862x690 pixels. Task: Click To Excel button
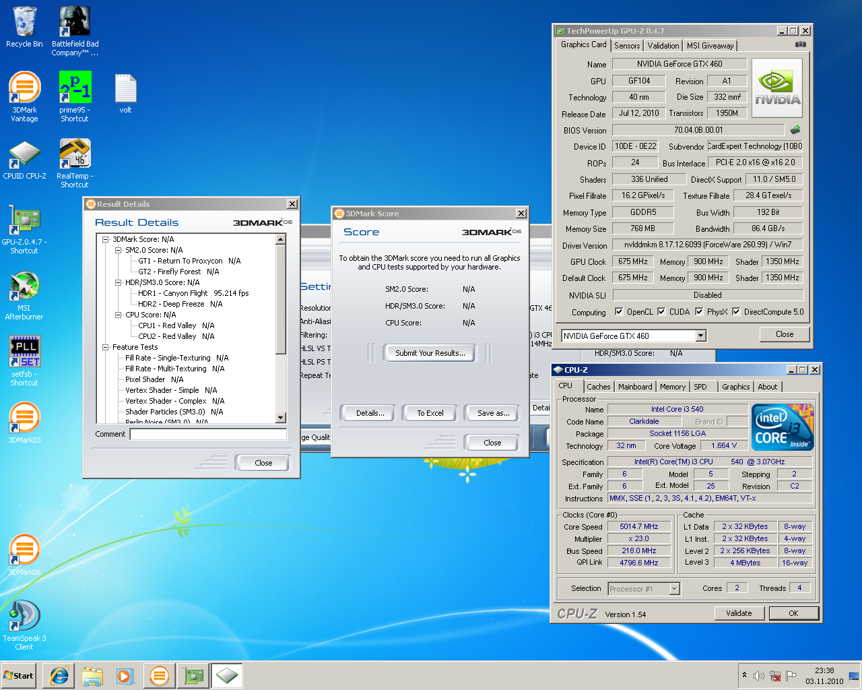[x=430, y=413]
